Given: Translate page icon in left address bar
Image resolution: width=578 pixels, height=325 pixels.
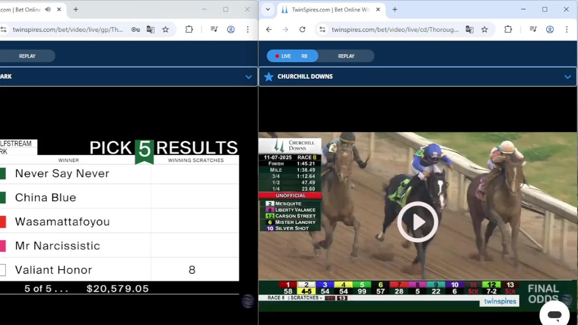Looking at the screenshot, I should (151, 29).
